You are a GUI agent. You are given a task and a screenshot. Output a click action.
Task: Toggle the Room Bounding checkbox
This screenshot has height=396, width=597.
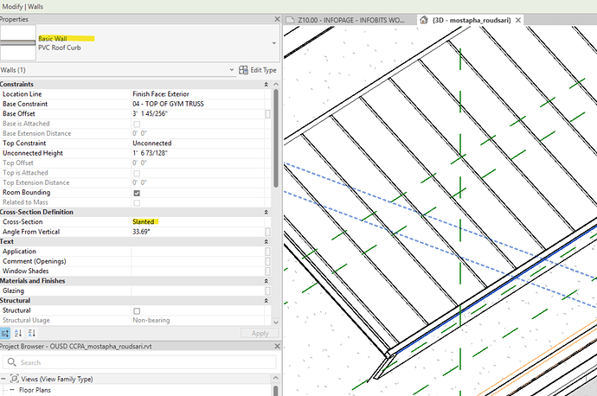click(x=137, y=193)
